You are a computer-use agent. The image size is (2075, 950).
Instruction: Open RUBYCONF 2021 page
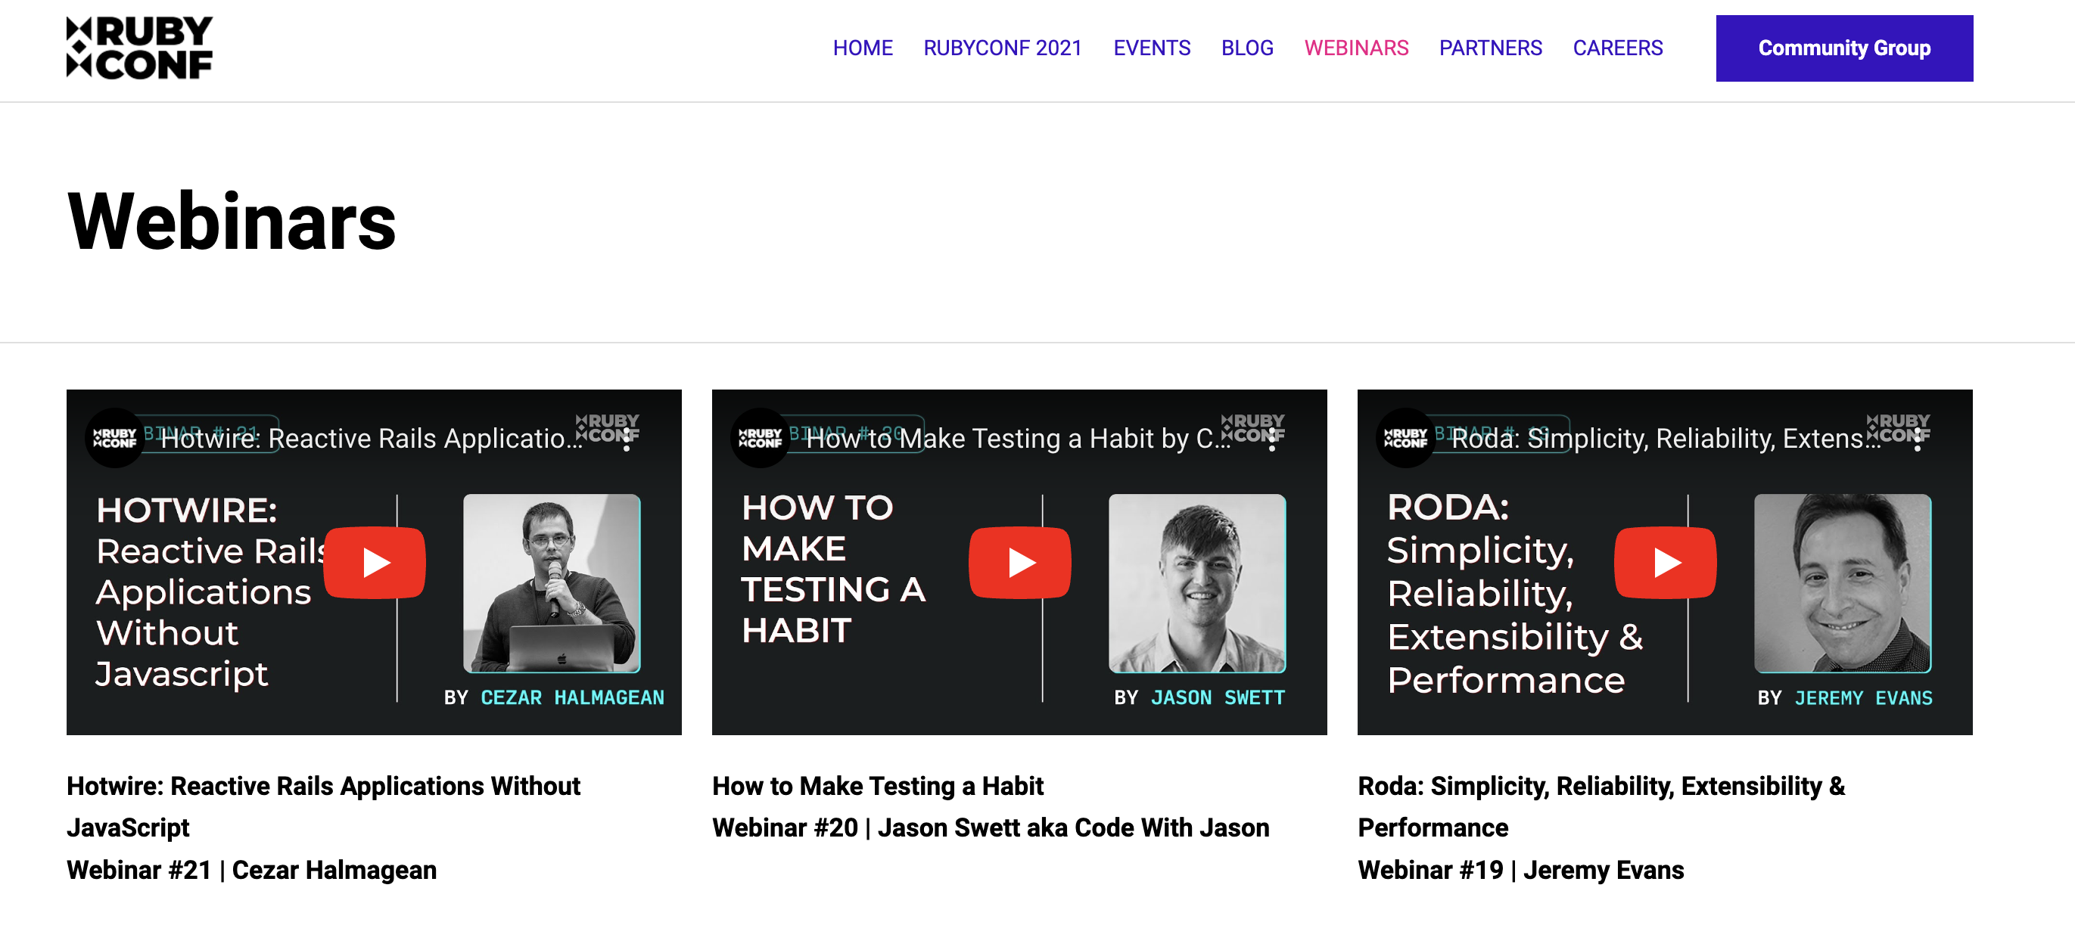[x=1003, y=49]
